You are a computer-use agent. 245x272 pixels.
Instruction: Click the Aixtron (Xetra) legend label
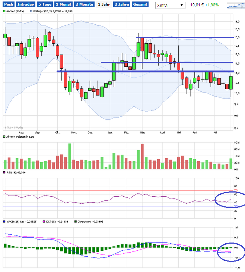pos(15,11)
